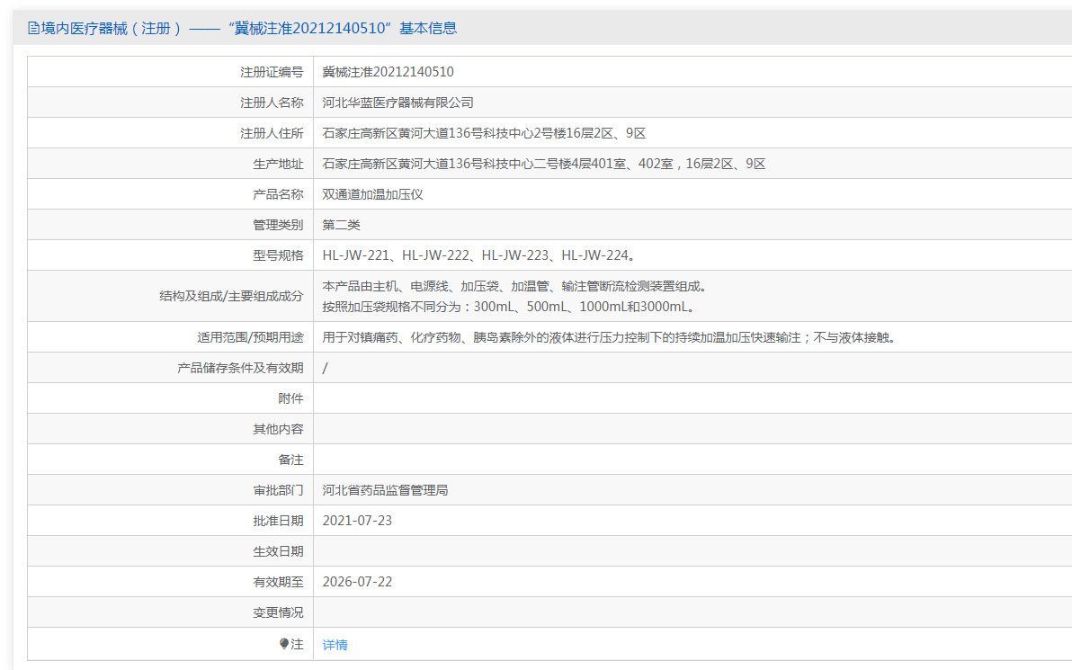Click the 注册人住所 row label
The image size is (1072, 670).
coord(272,133)
